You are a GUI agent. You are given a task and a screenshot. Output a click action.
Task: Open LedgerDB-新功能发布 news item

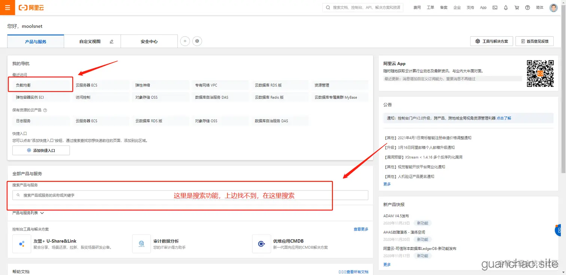[420, 248]
